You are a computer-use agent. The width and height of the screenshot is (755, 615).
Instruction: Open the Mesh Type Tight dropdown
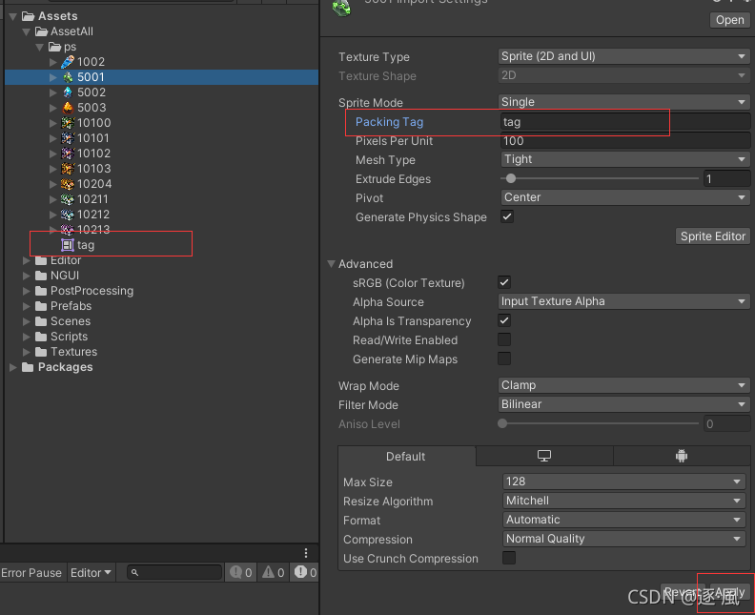[625, 159]
